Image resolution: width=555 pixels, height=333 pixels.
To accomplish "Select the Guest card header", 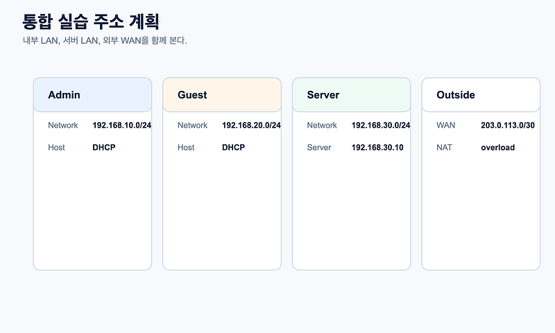I will coord(222,95).
